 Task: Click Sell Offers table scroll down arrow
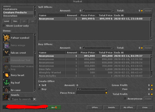(x=151, y=39)
